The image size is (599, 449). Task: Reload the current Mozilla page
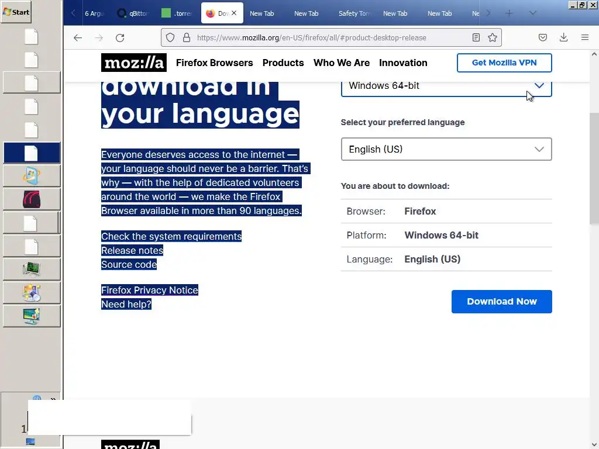(120, 38)
